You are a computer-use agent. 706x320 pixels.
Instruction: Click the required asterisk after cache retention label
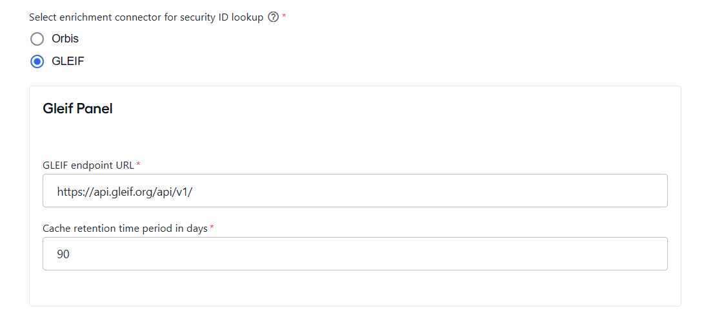[x=212, y=227]
